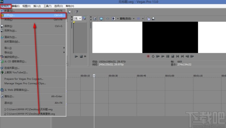Choose 从 Web 获取媒体(G)...
The width and height of the screenshot is (226, 128).
click(33, 90)
